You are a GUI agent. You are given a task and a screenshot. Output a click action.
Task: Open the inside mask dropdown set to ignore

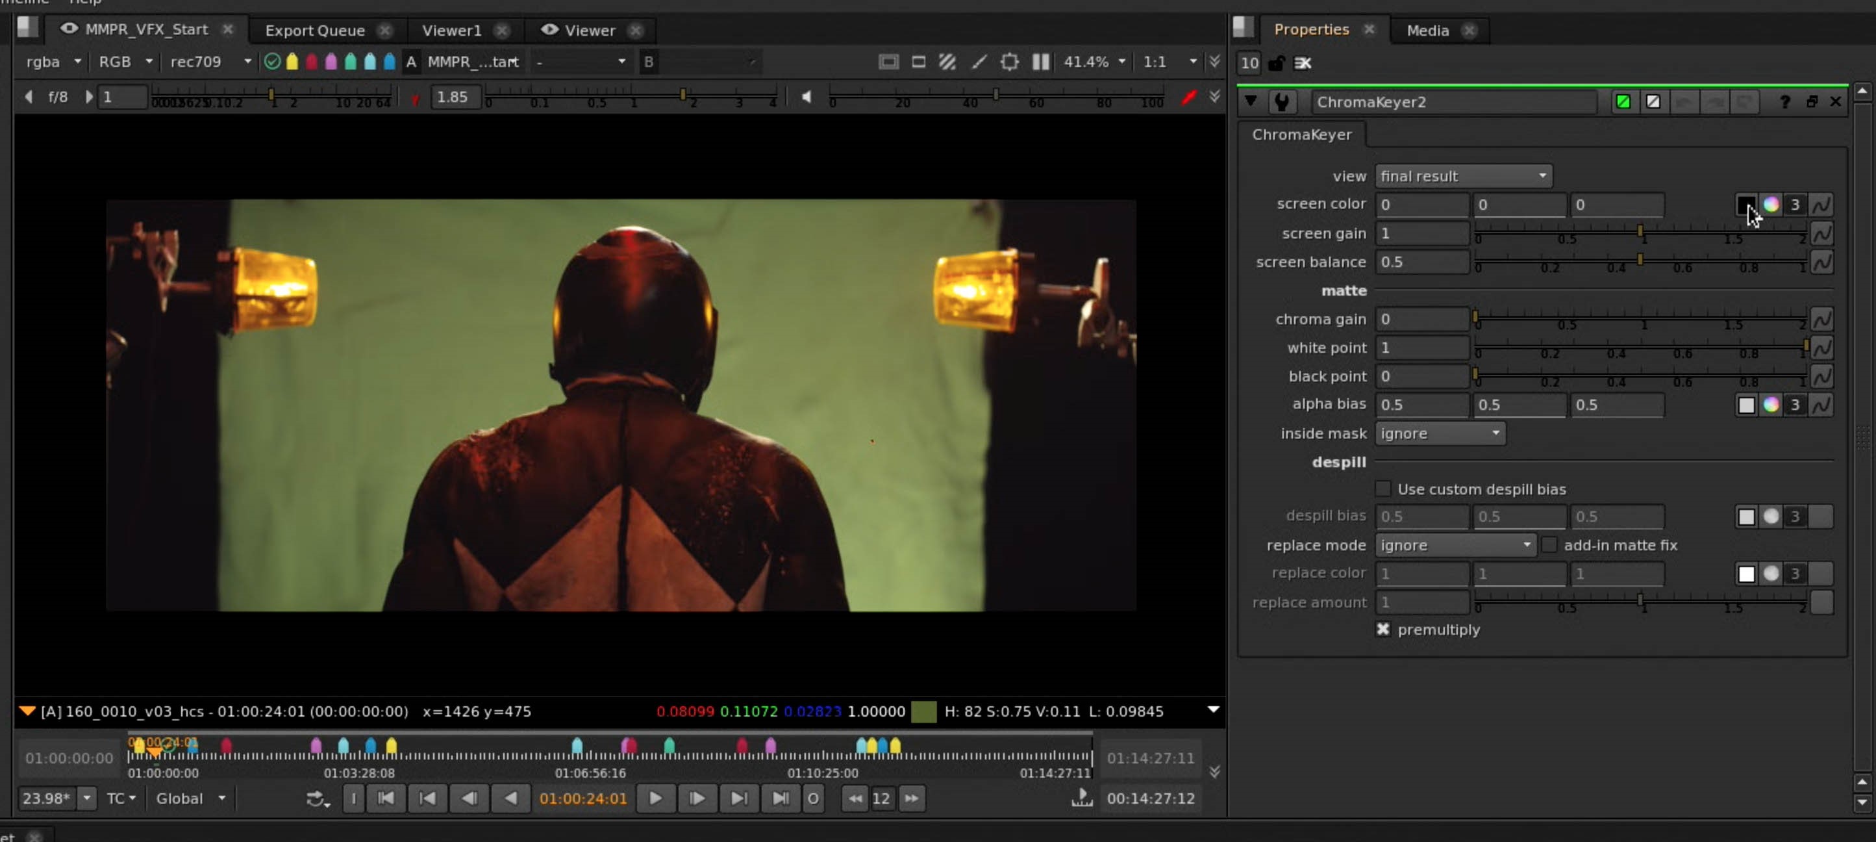(1438, 433)
